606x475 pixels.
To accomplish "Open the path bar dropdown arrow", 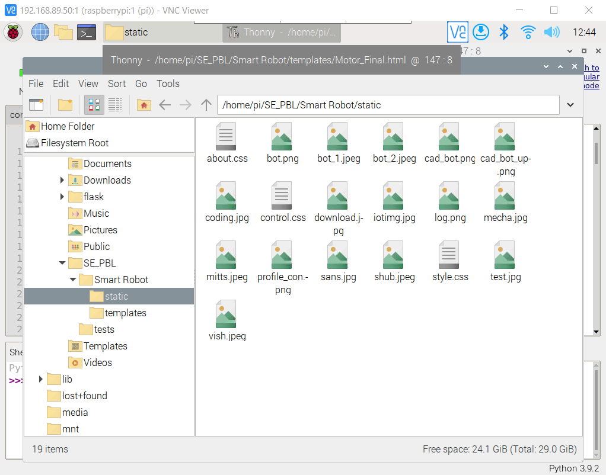I will 570,105.
